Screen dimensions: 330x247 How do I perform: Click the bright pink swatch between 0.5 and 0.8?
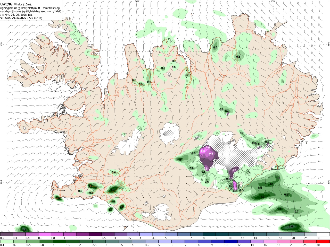[44, 234]
